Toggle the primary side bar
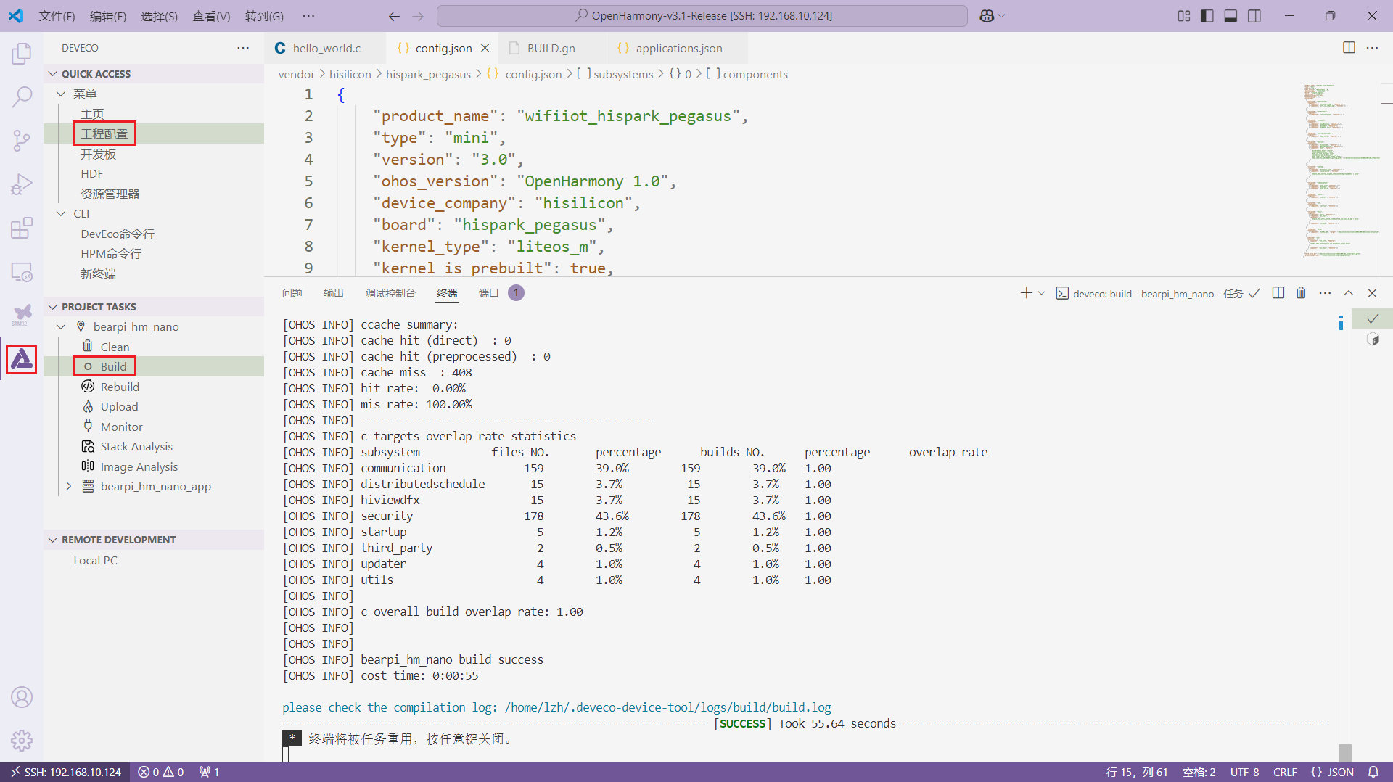The height and width of the screenshot is (782, 1393). [1207, 16]
